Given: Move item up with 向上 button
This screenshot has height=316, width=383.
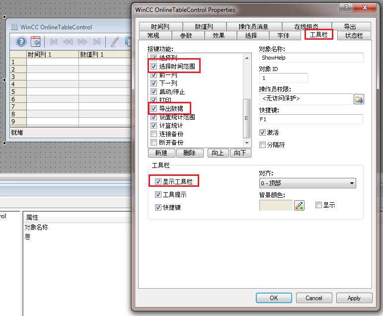Looking at the screenshot, I should tap(218, 153).
